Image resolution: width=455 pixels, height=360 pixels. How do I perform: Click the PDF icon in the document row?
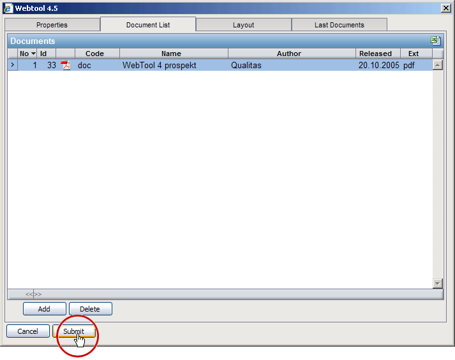pyautogui.click(x=65, y=65)
